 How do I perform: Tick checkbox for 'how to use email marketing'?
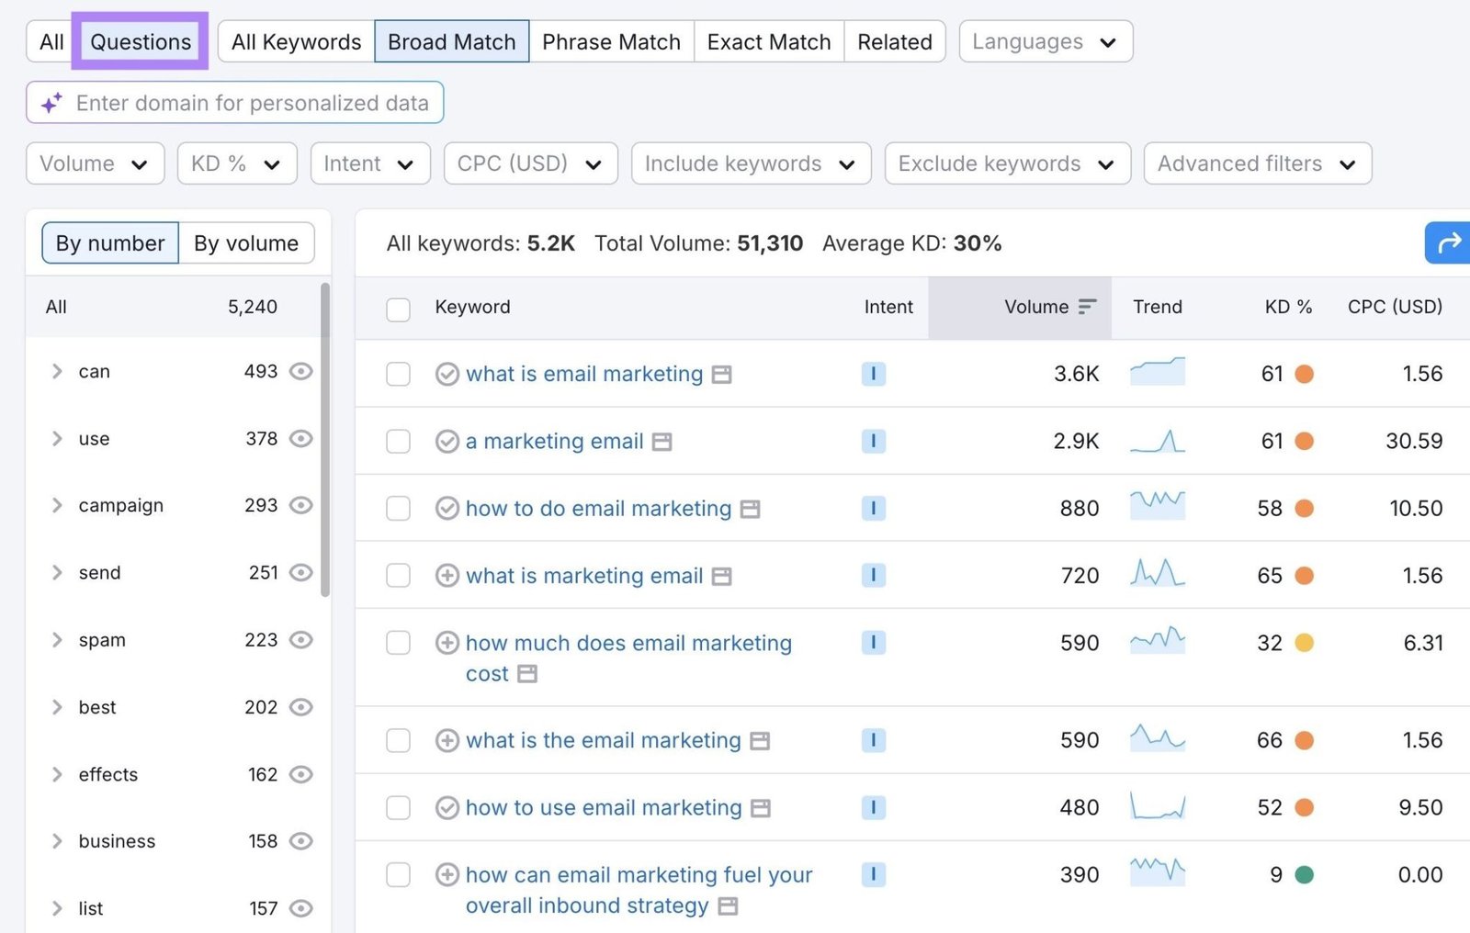(398, 808)
